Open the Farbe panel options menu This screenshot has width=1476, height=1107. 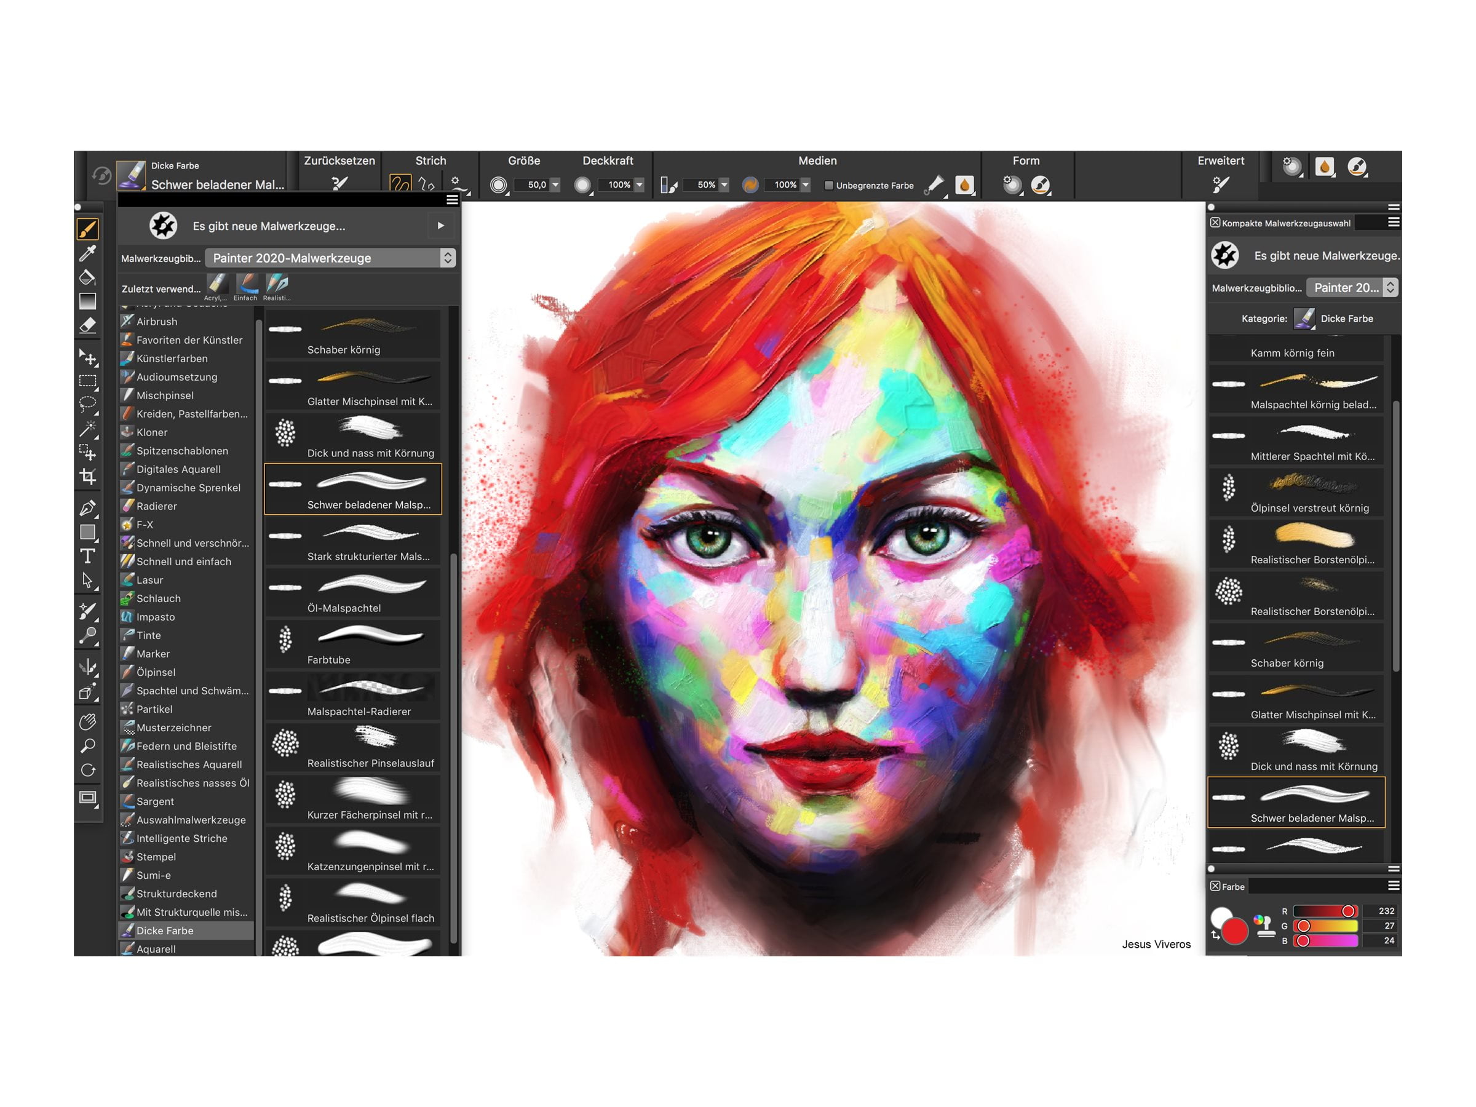click(x=1394, y=886)
